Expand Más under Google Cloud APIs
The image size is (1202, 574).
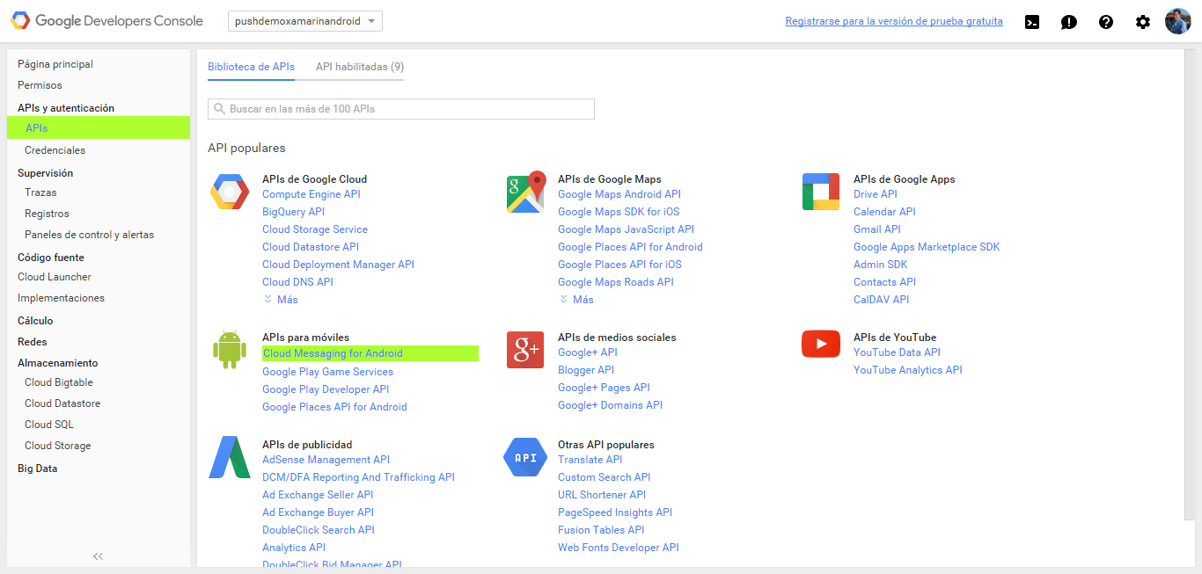[281, 300]
